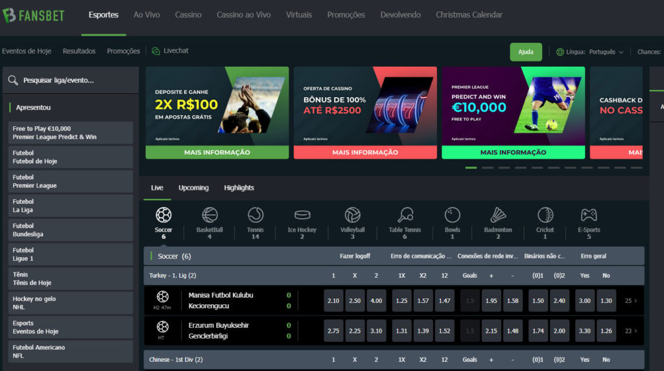Viewport: 664px width, 371px height.
Task: Open Língua Português language dropdown
Action: click(590, 52)
